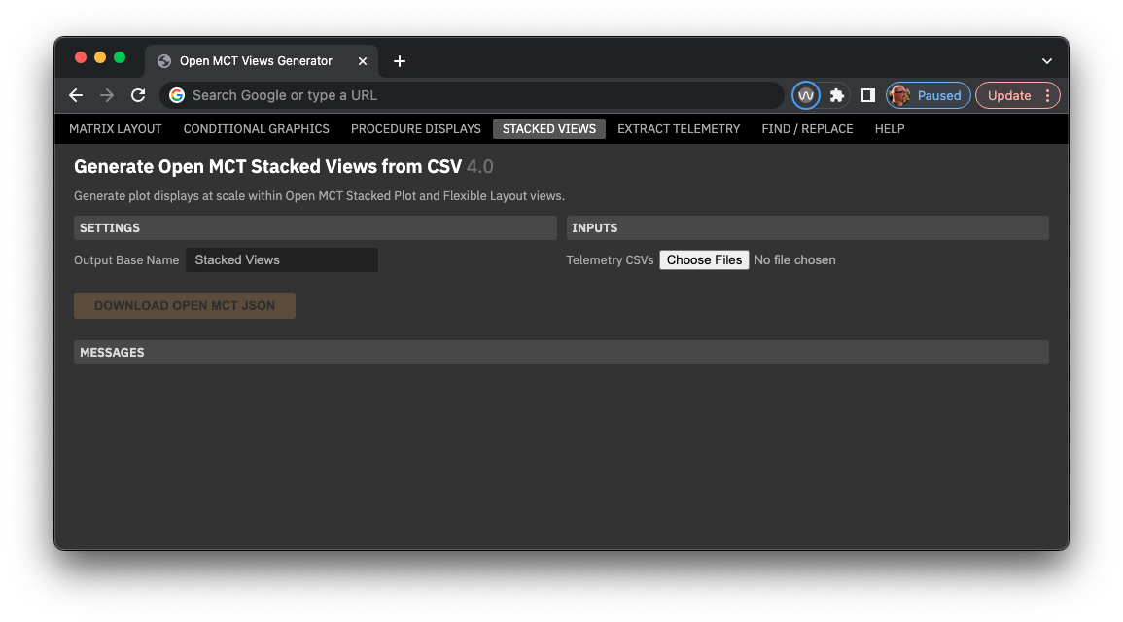Click the Output Base Name input field

281,259
